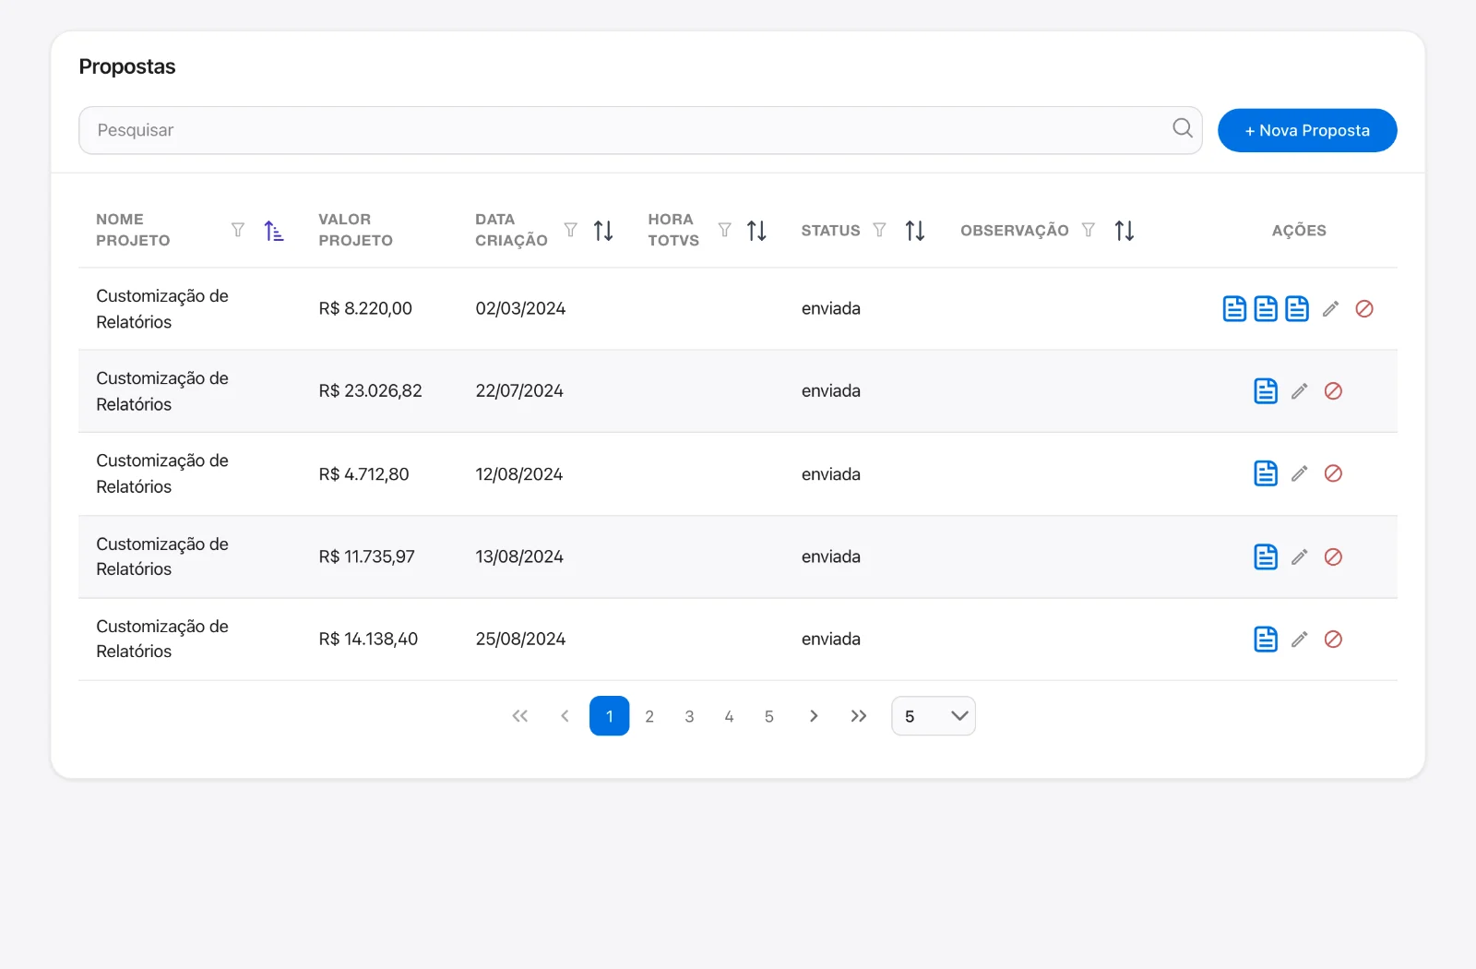Go to page 4
The height and width of the screenshot is (969, 1476).
tap(729, 716)
